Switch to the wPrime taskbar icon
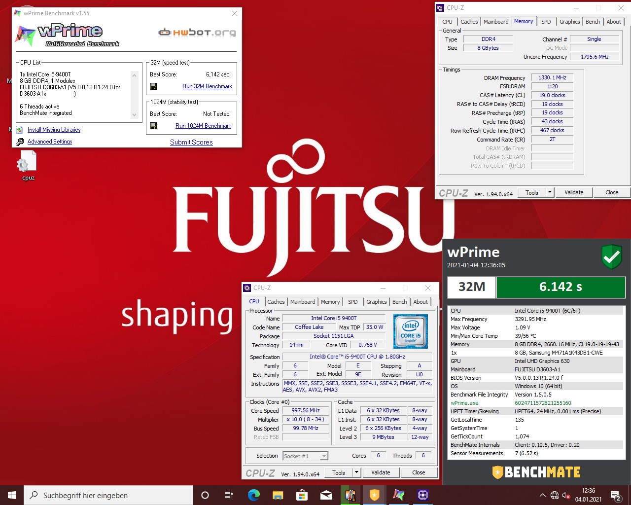The width and height of the screenshot is (631, 505). (x=398, y=495)
